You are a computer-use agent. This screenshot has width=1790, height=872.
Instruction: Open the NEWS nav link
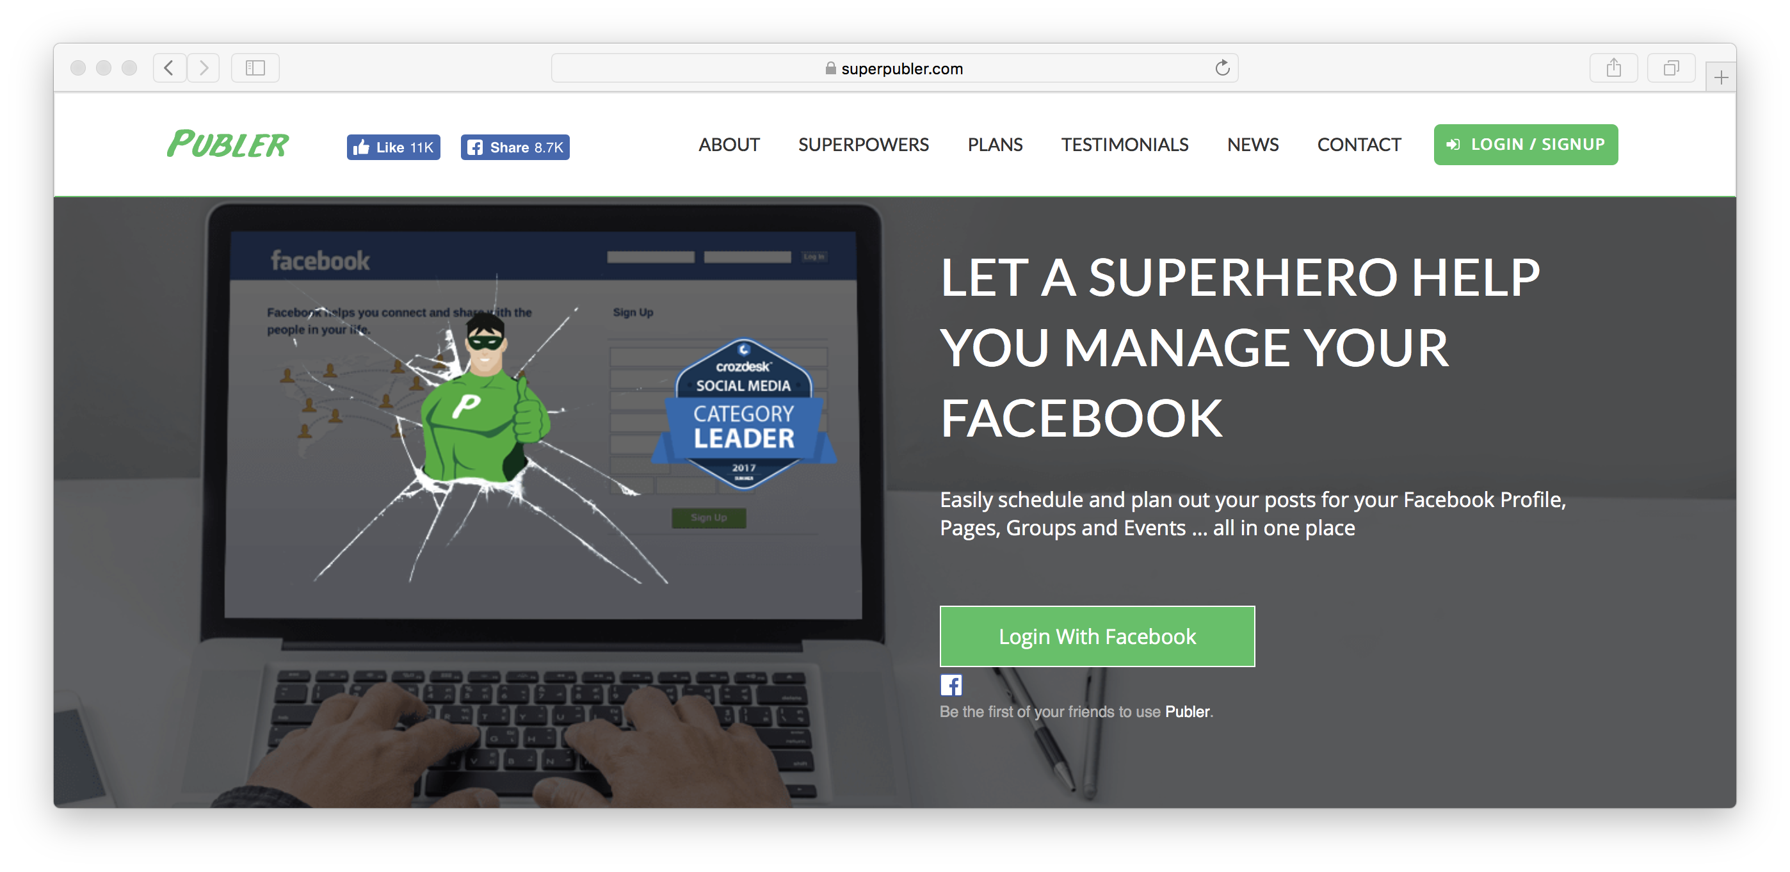click(1252, 145)
